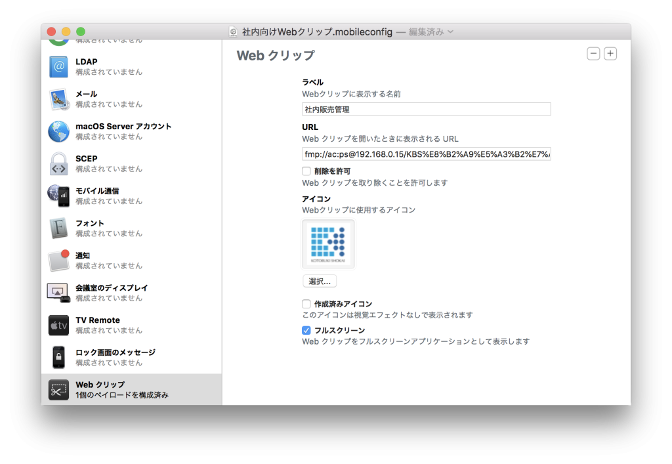Click the URL field starting with fmp://

click(427, 154)
